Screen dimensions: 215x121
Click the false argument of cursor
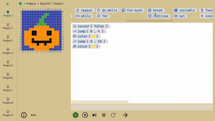[x=99, y=26]
